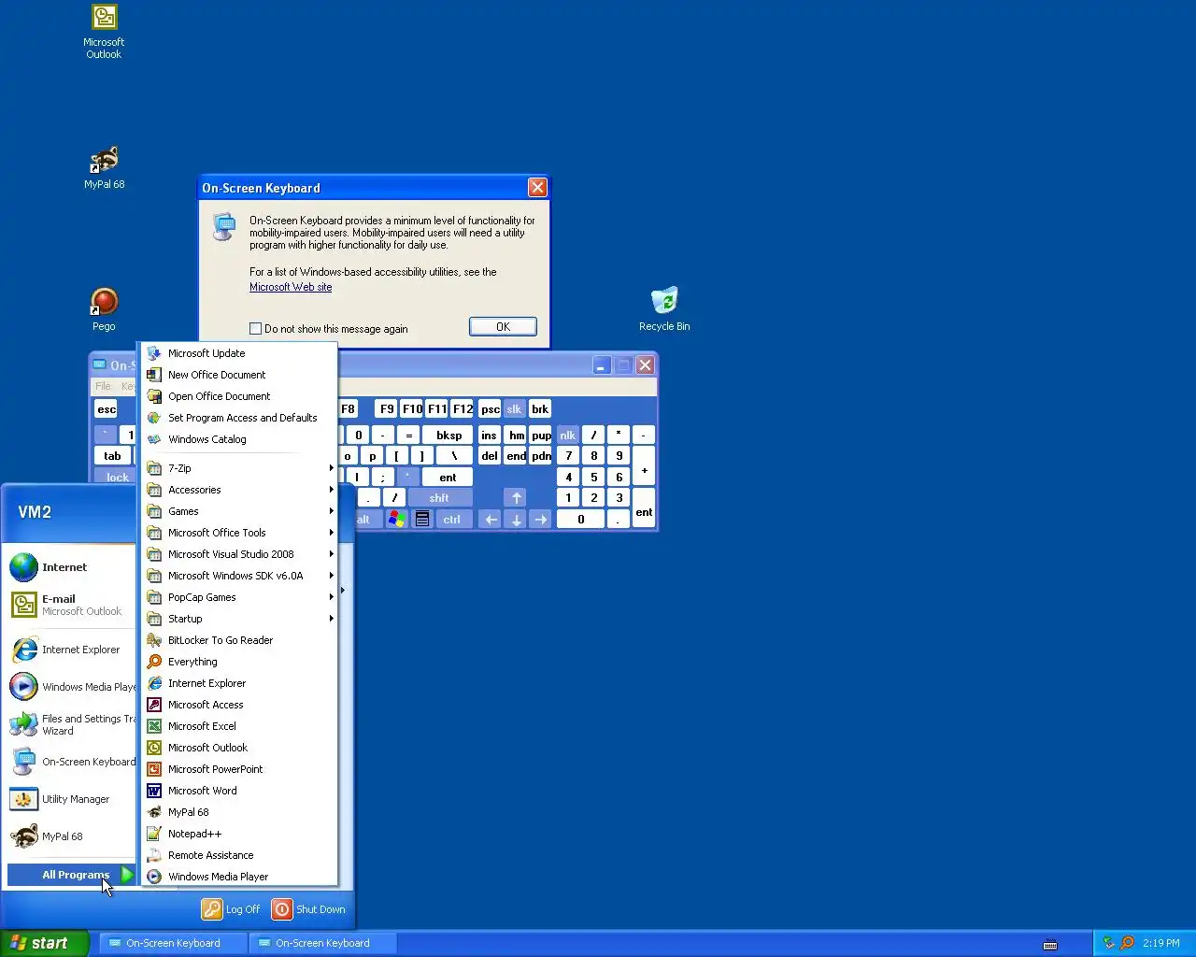The width and height of the screenshot is (1196, 957).
Task: Click the Windows logo key on keyboard
Action: pyautogui.click(x=397, y=520)
